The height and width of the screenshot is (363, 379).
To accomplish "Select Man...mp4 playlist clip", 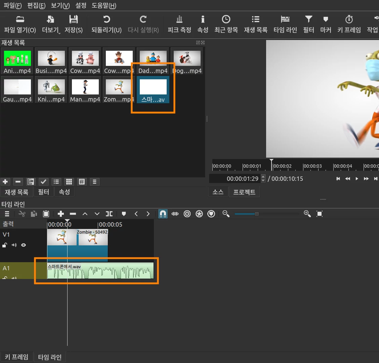I will coord(85,90).
